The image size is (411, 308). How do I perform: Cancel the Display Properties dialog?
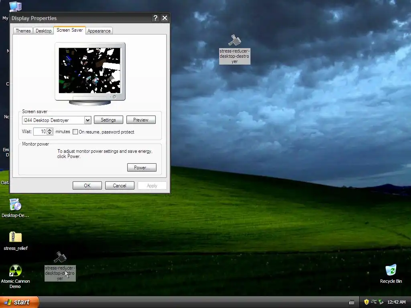(120, 185)
